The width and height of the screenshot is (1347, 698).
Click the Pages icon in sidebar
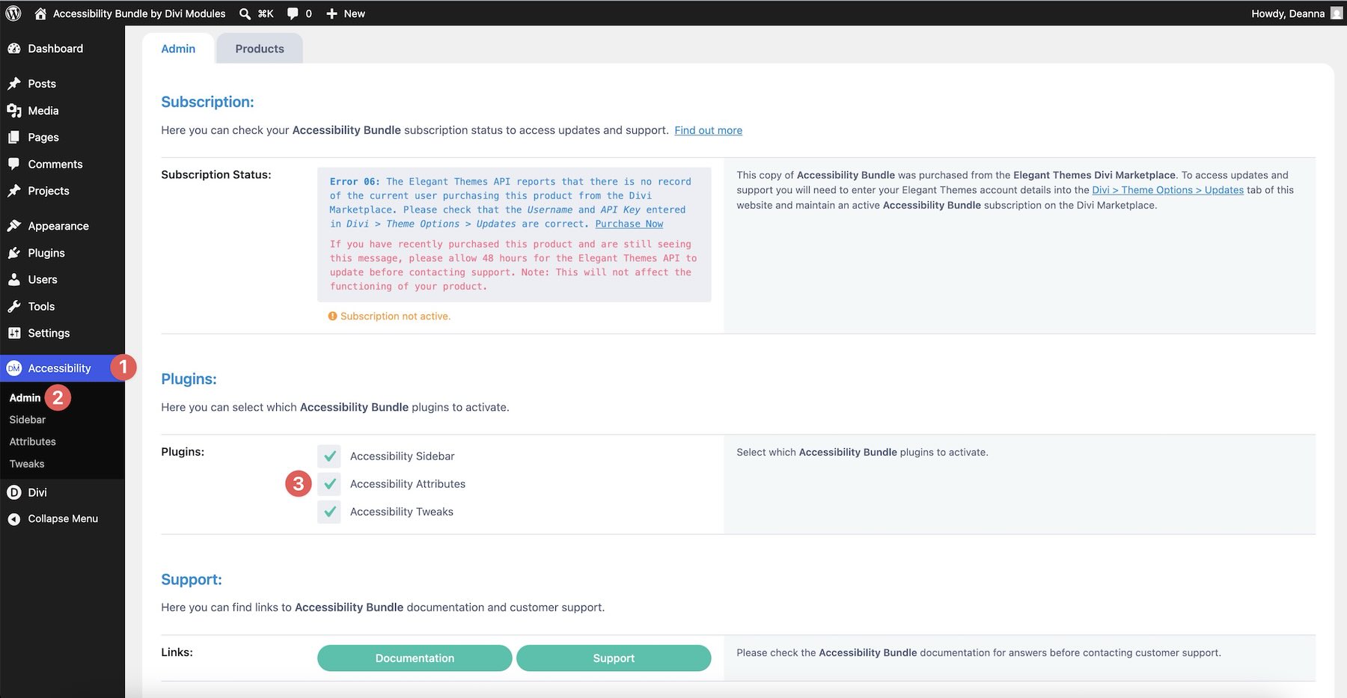coord(13,138)
